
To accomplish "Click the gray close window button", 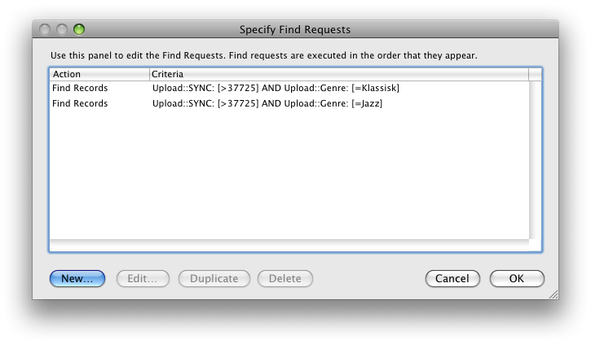I will [45, 29].
